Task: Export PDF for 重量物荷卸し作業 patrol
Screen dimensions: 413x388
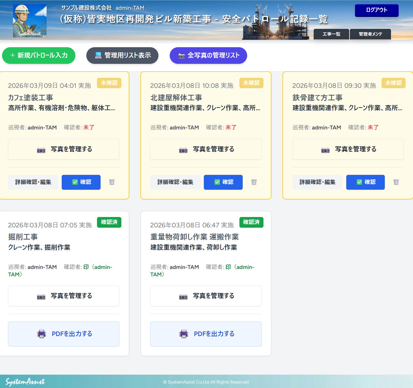Action: pos(206,334)
